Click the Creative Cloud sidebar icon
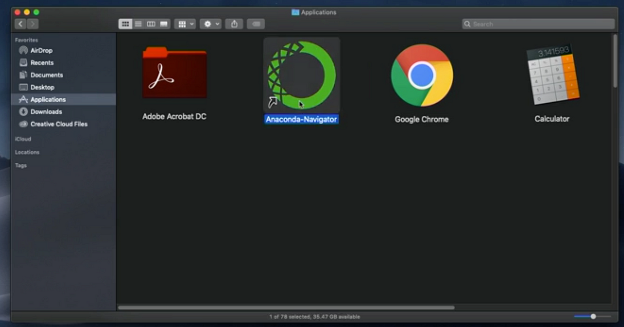The image size is (624, 327). [x=23, y=124]
